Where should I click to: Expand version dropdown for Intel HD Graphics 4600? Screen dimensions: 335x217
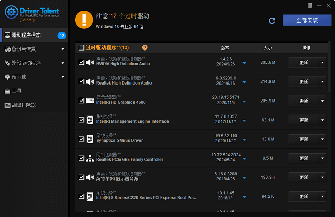(x=244, y=102)
